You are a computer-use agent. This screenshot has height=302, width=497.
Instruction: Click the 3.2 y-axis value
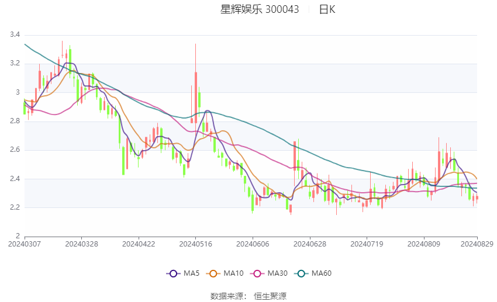point(15,63)
